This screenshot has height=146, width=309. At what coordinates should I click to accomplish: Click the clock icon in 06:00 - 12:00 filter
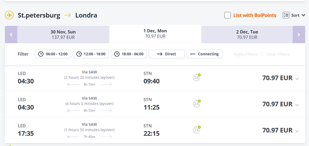[x=41, y=54]
